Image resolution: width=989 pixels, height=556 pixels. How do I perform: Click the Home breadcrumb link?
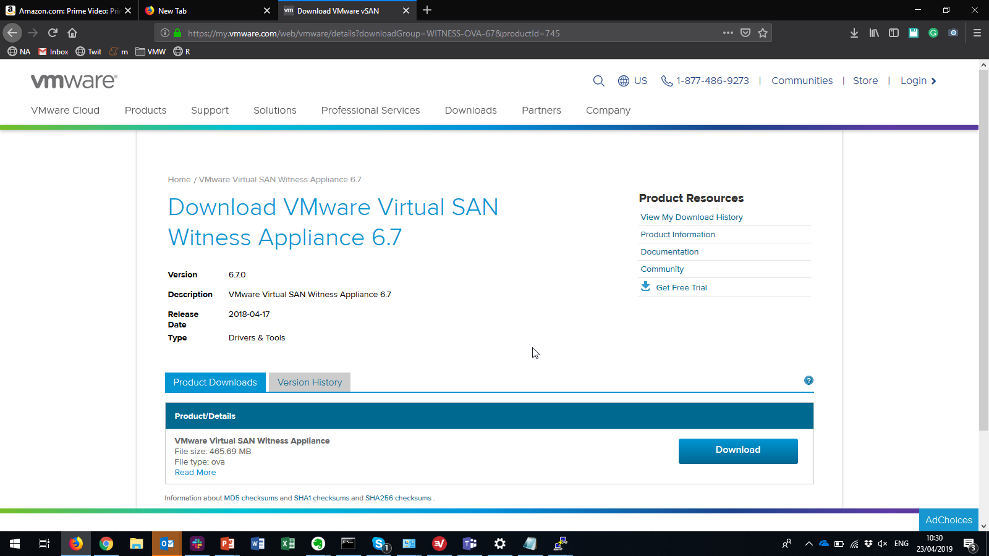(x=179, y=180)
